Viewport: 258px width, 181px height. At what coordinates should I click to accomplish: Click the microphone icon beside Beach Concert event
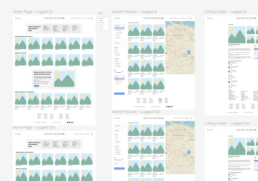click(x=229, y=63)
